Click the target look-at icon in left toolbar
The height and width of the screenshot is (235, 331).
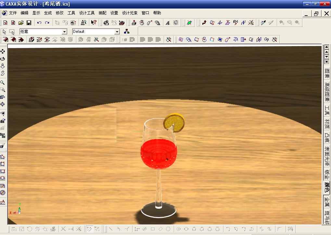point(3,104)
